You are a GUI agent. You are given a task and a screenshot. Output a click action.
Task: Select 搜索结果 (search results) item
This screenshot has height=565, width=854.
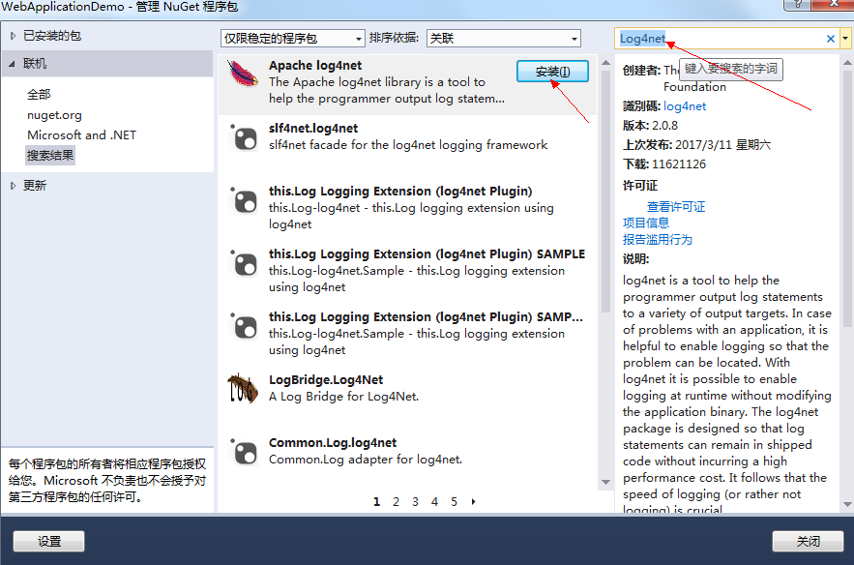tap(50, 156)
